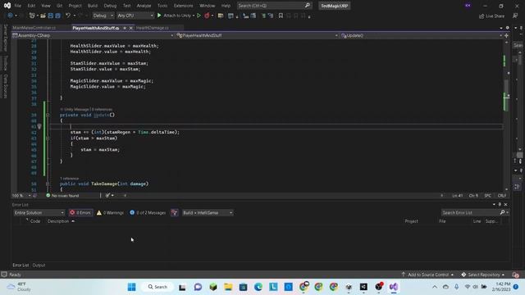Open Microsoft Edge from the taskbar
The image size is (525, 295).
tap(258, 287)
